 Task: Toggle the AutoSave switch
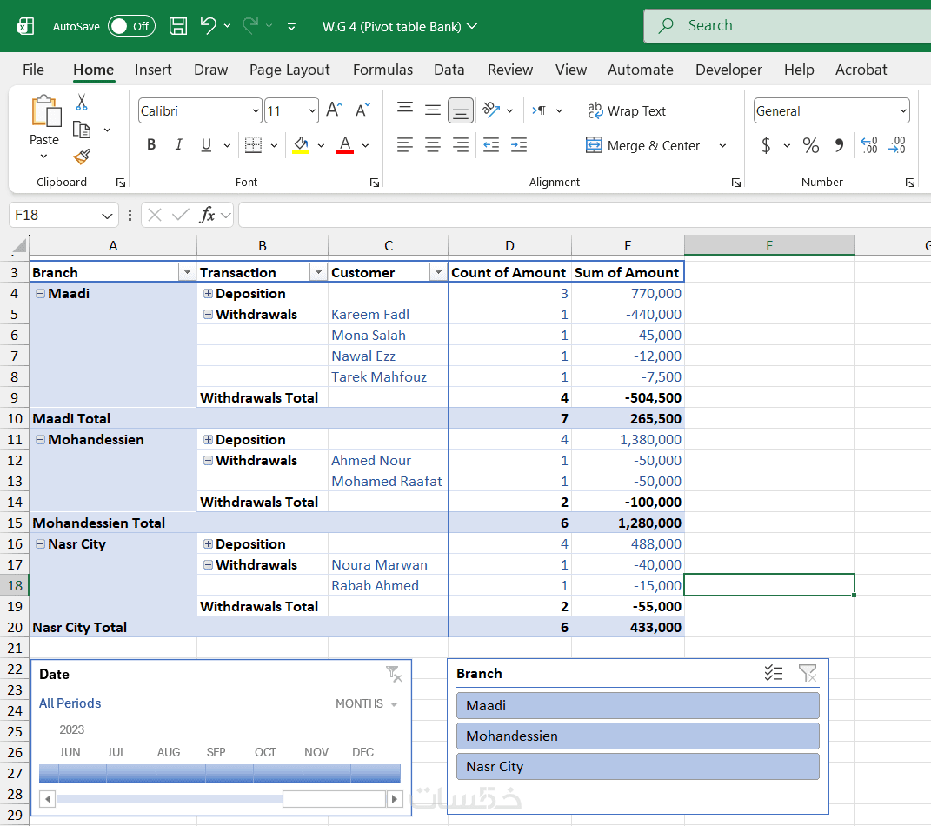click(131, 26)
